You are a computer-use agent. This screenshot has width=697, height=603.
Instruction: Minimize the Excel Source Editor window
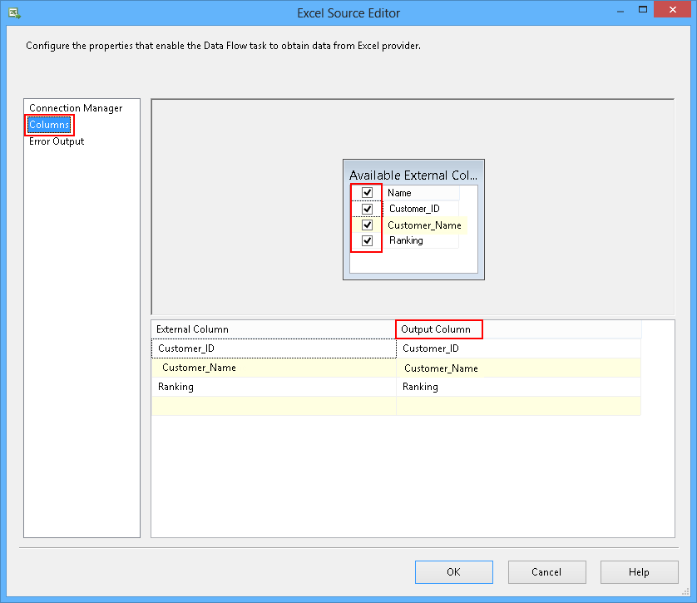pos(620,11)
